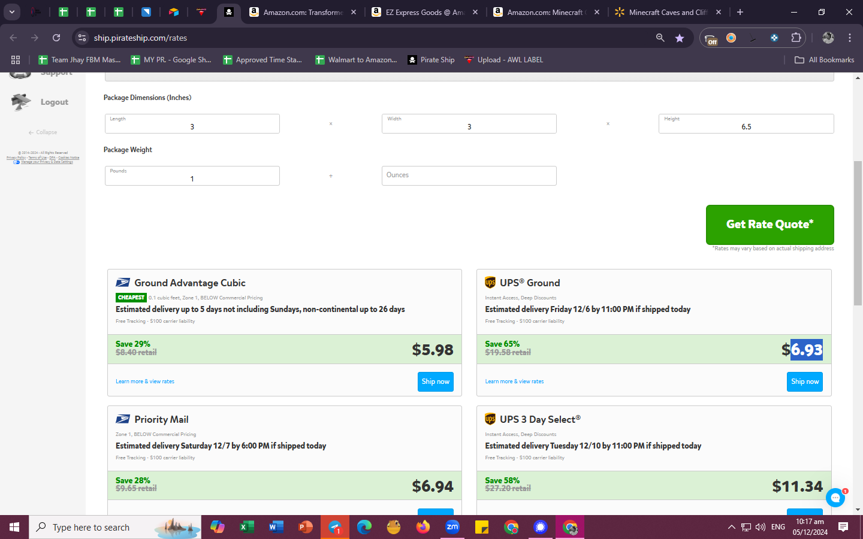Open Walmart to Amazon bookmark
This screenshot has width=863, height=539.
pos(356,60)
